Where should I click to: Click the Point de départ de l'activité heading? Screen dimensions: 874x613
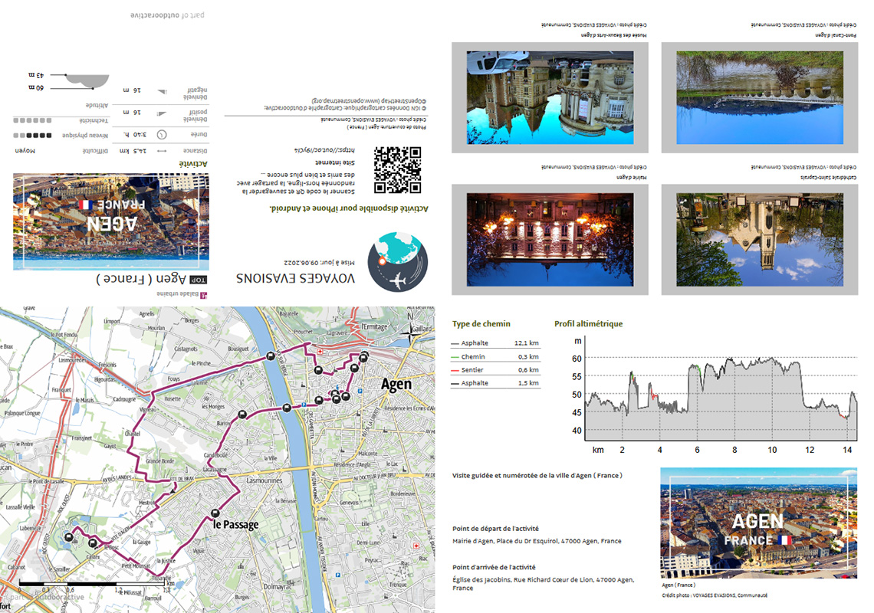point(495,528)
